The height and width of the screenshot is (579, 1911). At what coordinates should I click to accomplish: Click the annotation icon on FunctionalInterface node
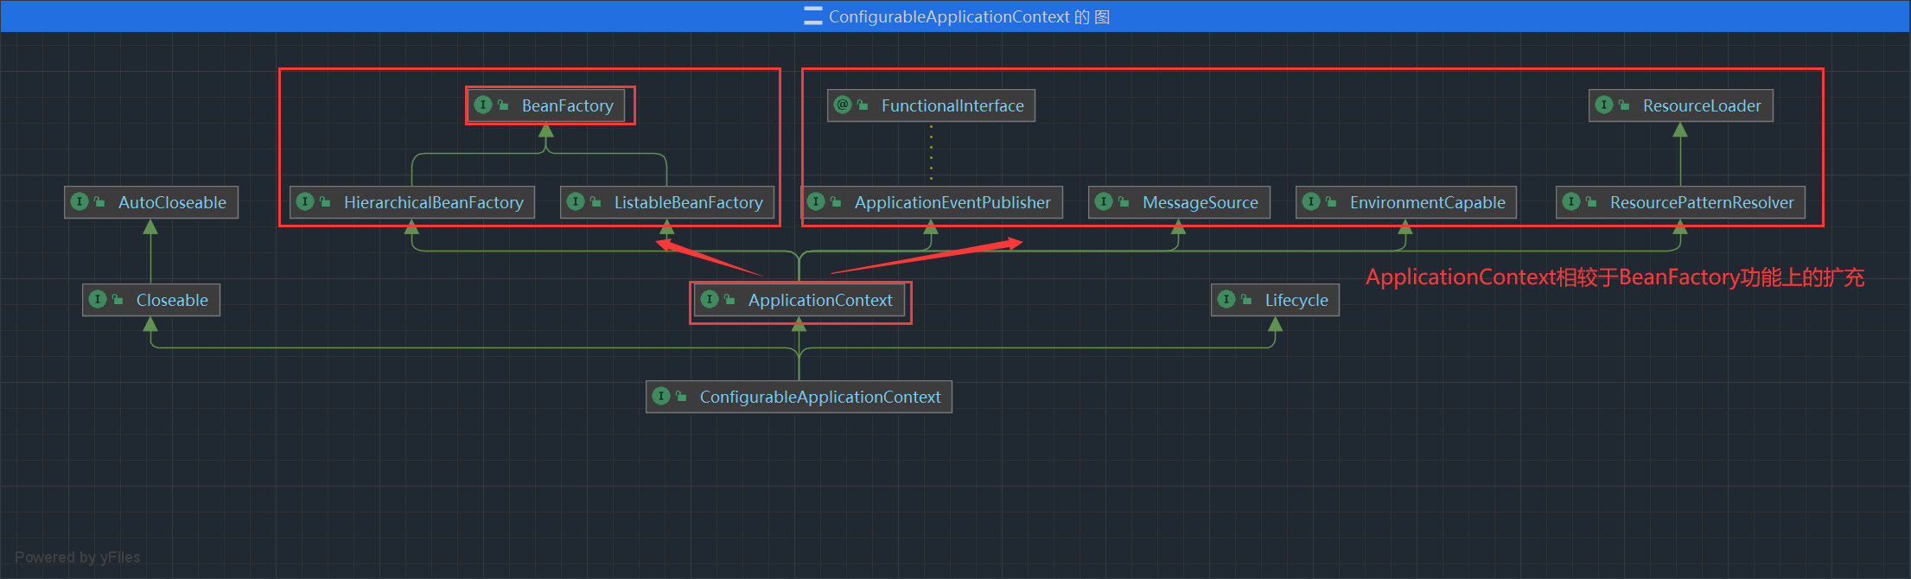pos(843,105)
